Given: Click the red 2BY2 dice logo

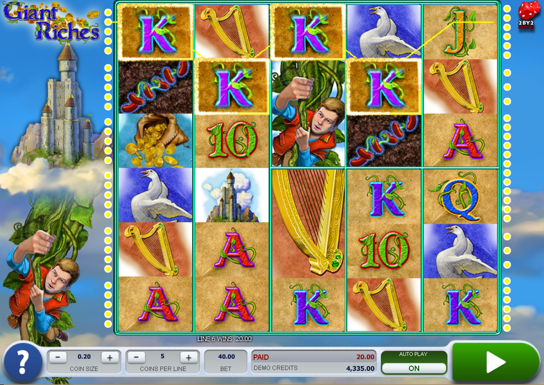Looking at the screenshot, I should click(x=527, y=15).
